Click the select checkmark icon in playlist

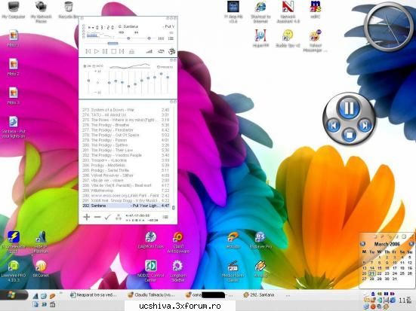click(107, 217)
